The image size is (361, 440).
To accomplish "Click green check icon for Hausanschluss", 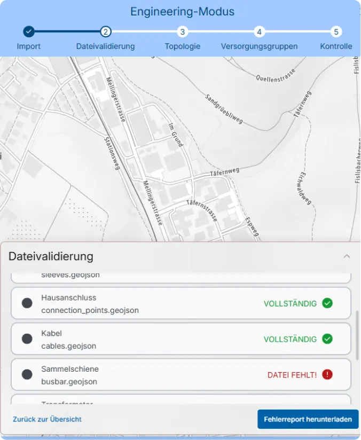I will click(327, 303).
